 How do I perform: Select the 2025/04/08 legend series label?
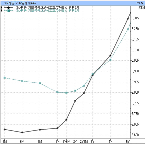point(48,11)
